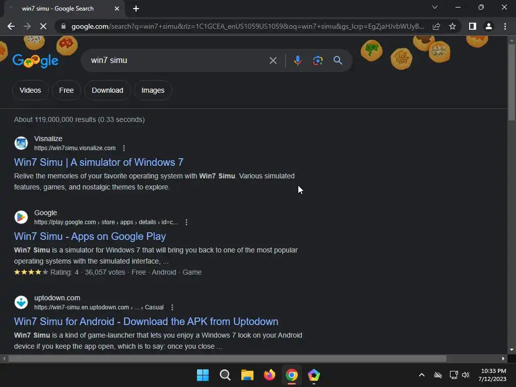Image resolution: width=516 pixels, height=387 pixels.
Task: Click the colorful pentagon taskbar app
Action: 313,375
